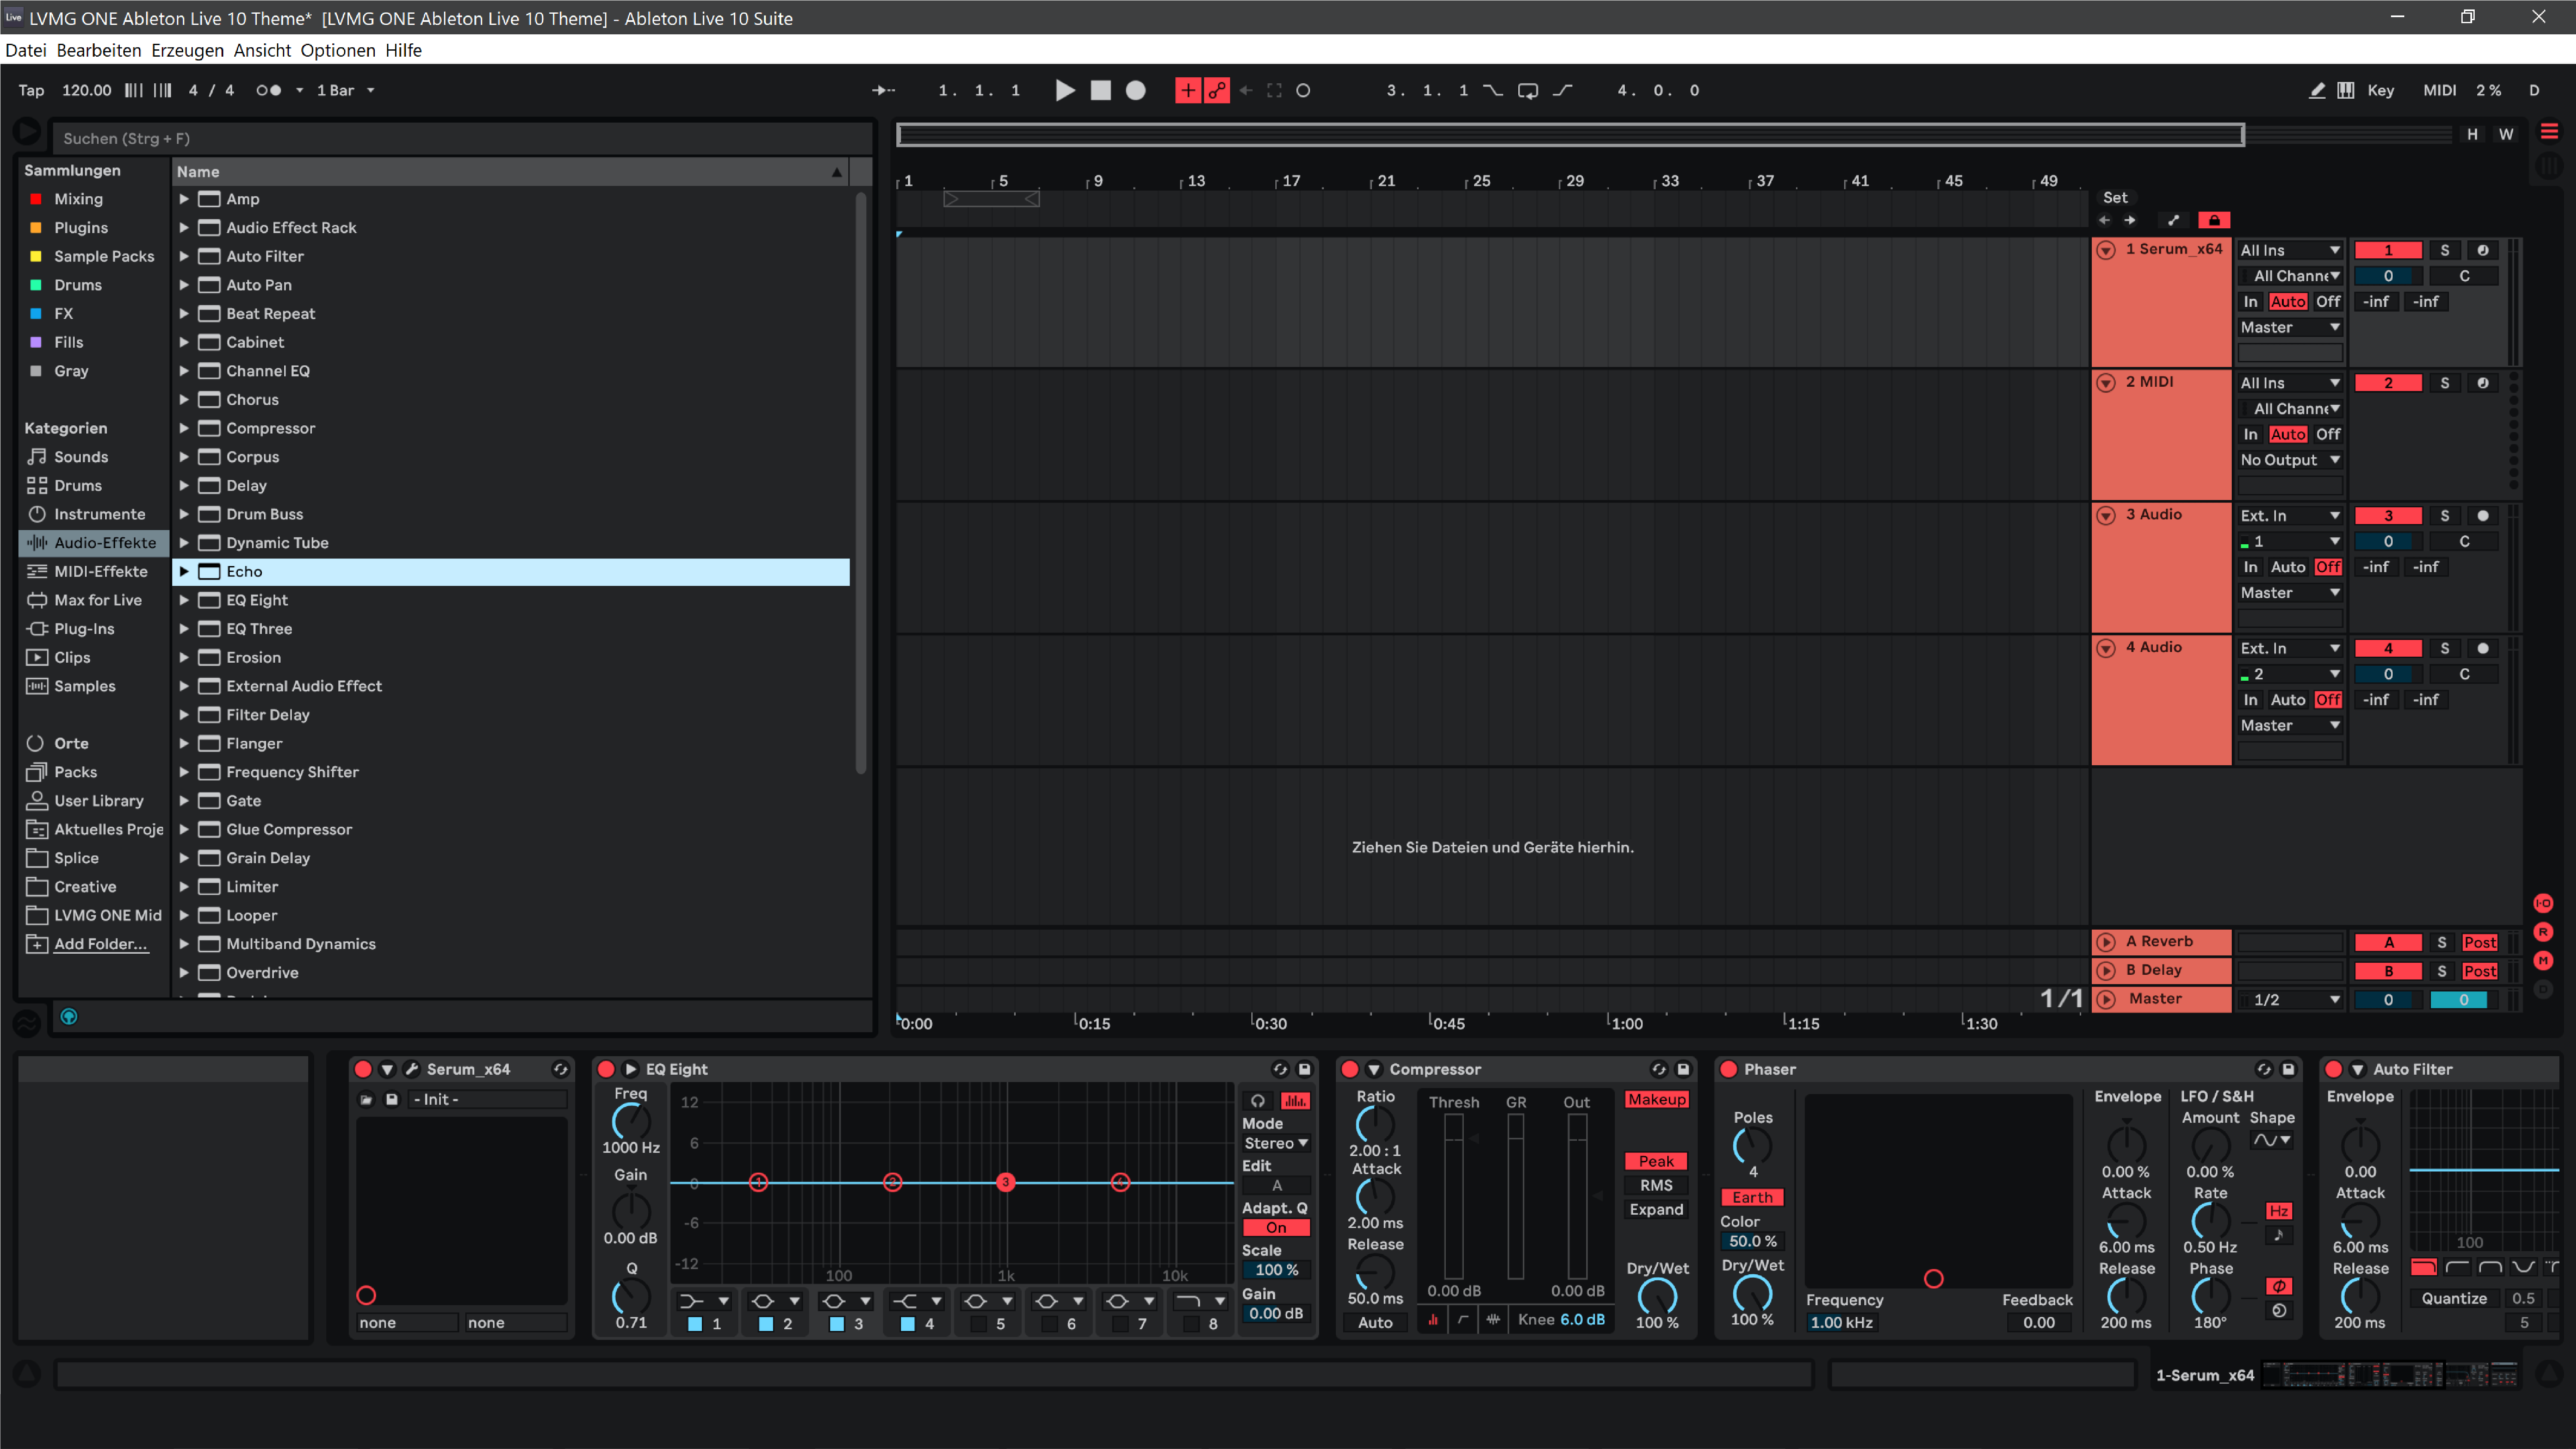The width and height of the screenshot is (2576, 1449).
Task: Click the Mixing red collection swatch
Action: click(36, 199)
